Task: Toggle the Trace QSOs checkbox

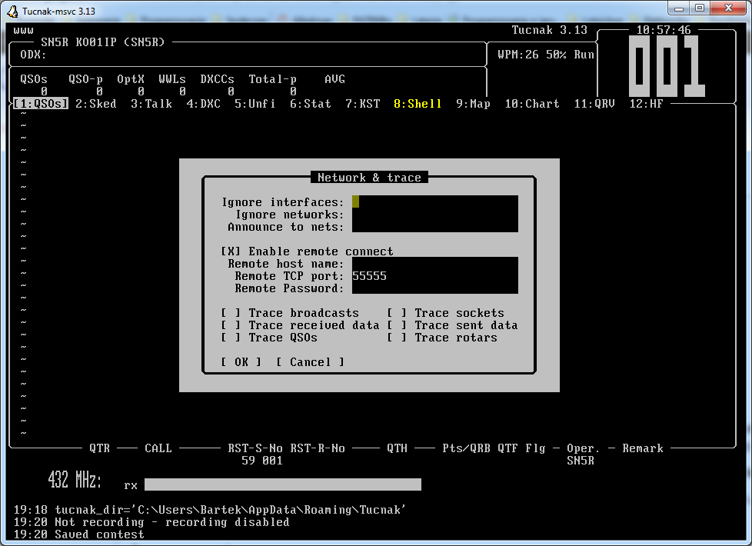Action: pos(231,338)
